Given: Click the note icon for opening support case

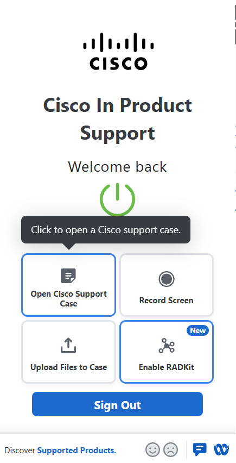Looking at the screenshot, I should click(x=68, y=276).
